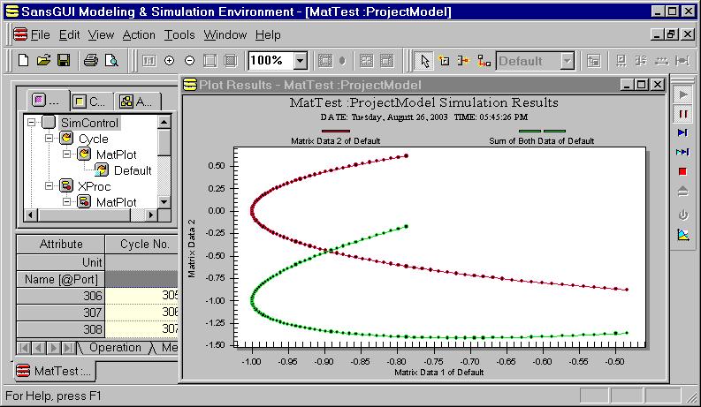Open the Default combo box dropdown
Screen dimensions: 701x407
[x=567, y=61]
